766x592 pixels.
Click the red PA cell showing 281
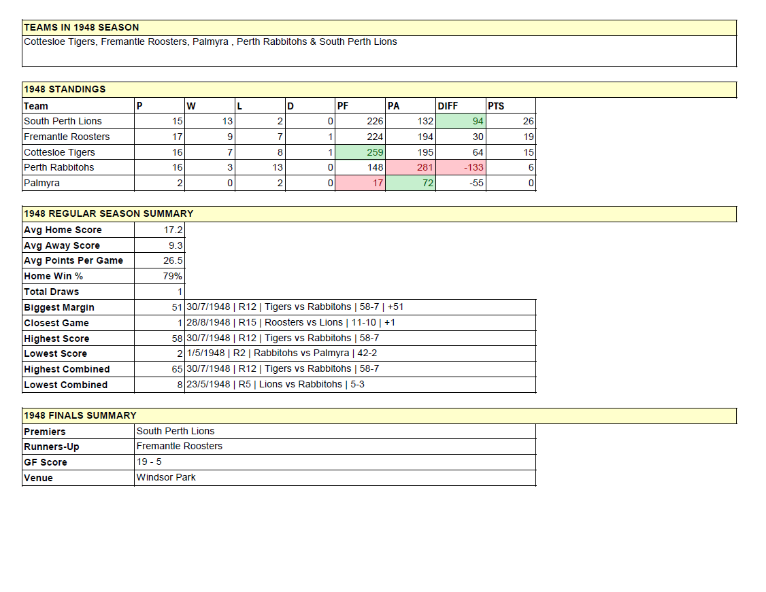[x=411, y=167]
